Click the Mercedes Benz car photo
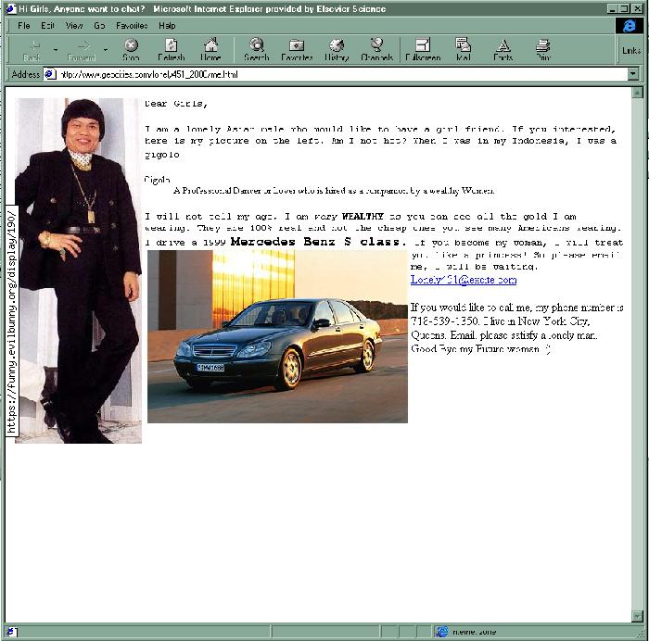Viewport: 649px width, 641px height. [277, 336]
